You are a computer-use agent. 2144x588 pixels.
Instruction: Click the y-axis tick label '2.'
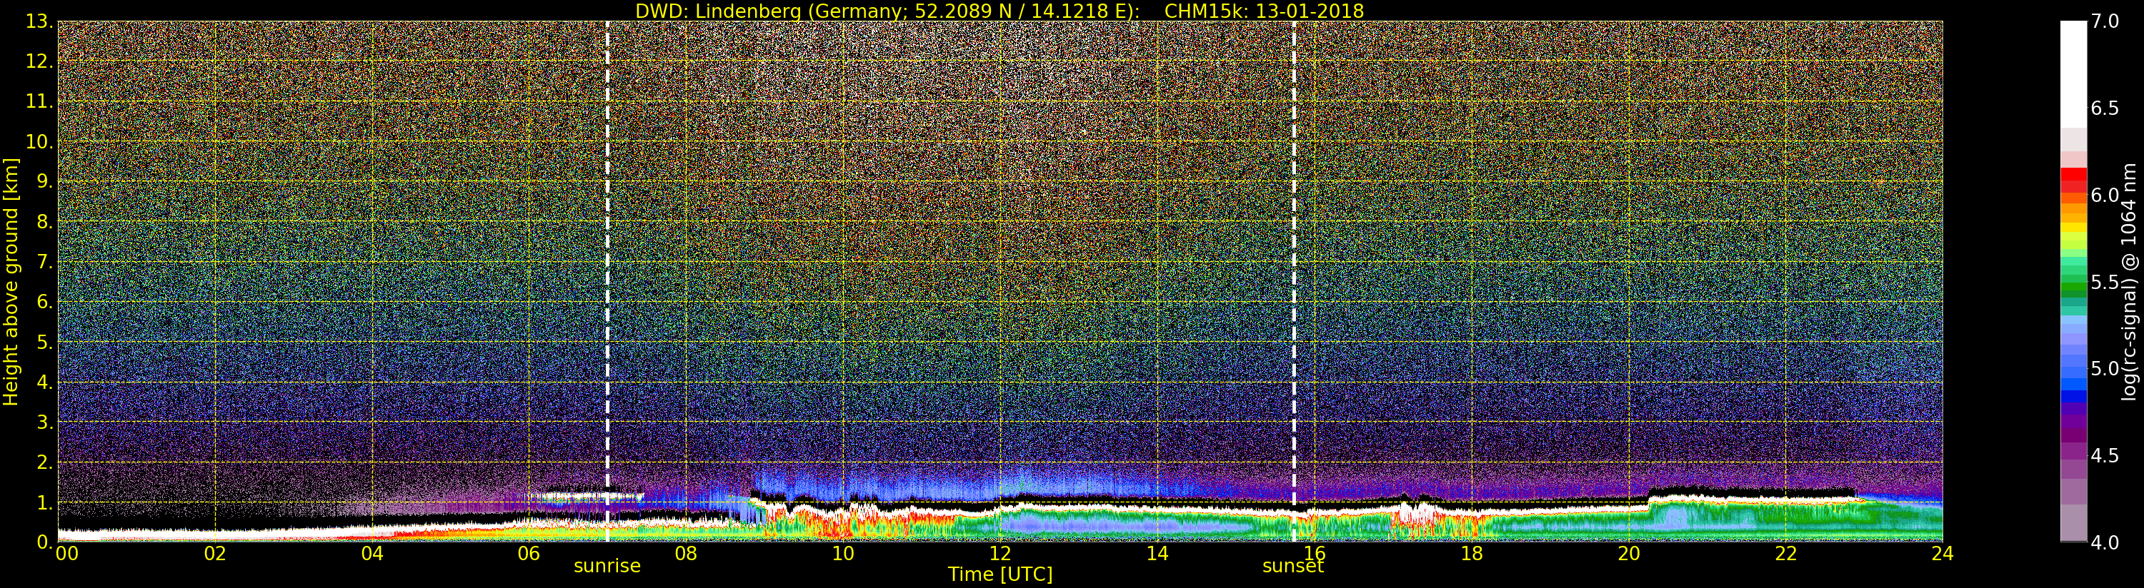pos(45,462)
